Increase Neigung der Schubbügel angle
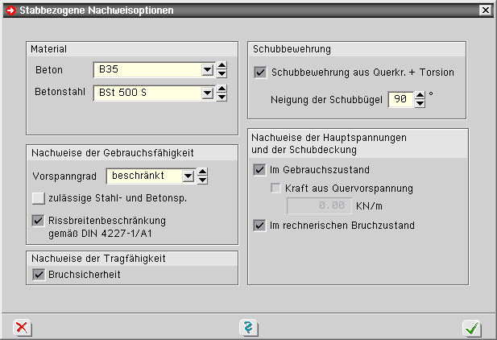 click(x=420, y=96)
